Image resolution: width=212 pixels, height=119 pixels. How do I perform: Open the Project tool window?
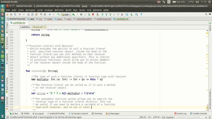click(7, 27)
